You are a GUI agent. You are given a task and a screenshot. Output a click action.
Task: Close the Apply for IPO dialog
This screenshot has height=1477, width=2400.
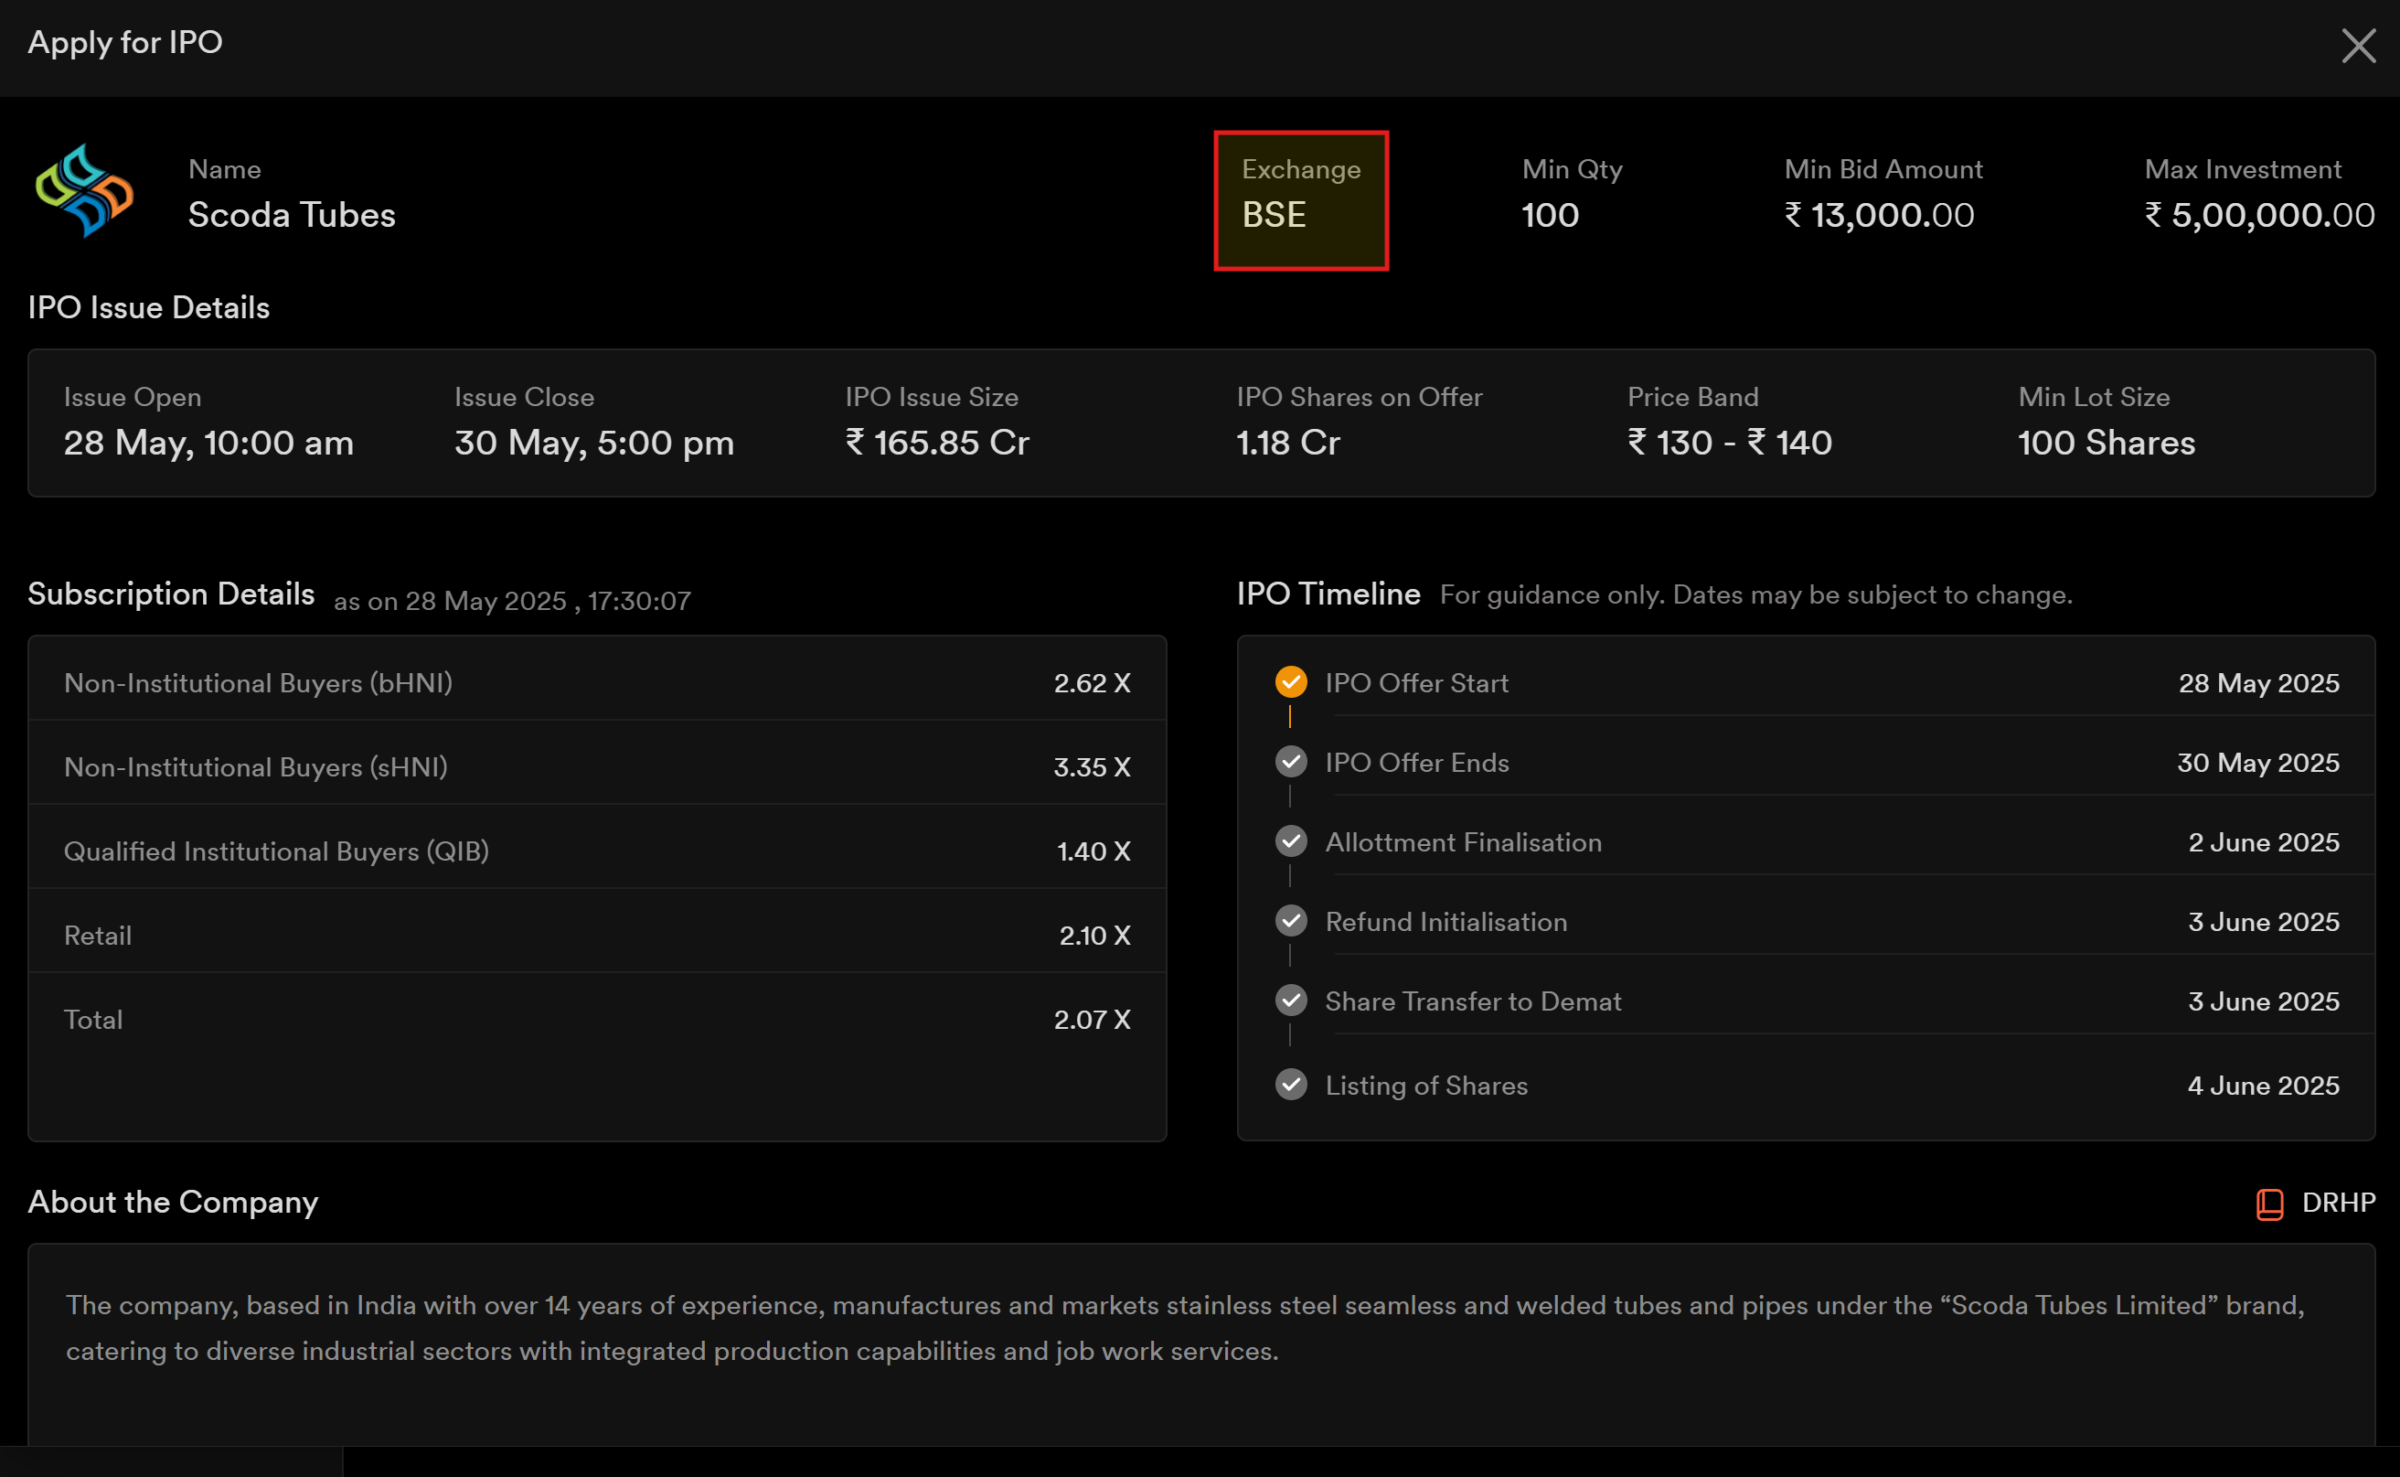coord(2358,45)
